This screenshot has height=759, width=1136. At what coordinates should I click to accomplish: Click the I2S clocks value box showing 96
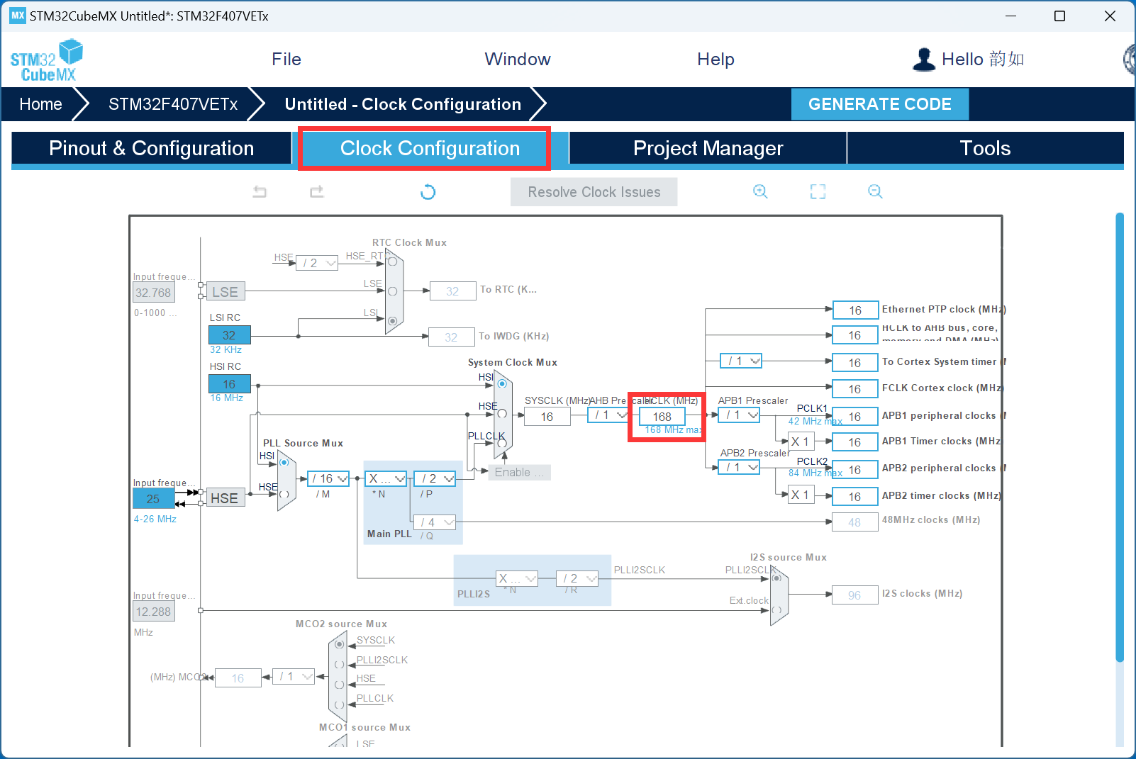(855, 595)
